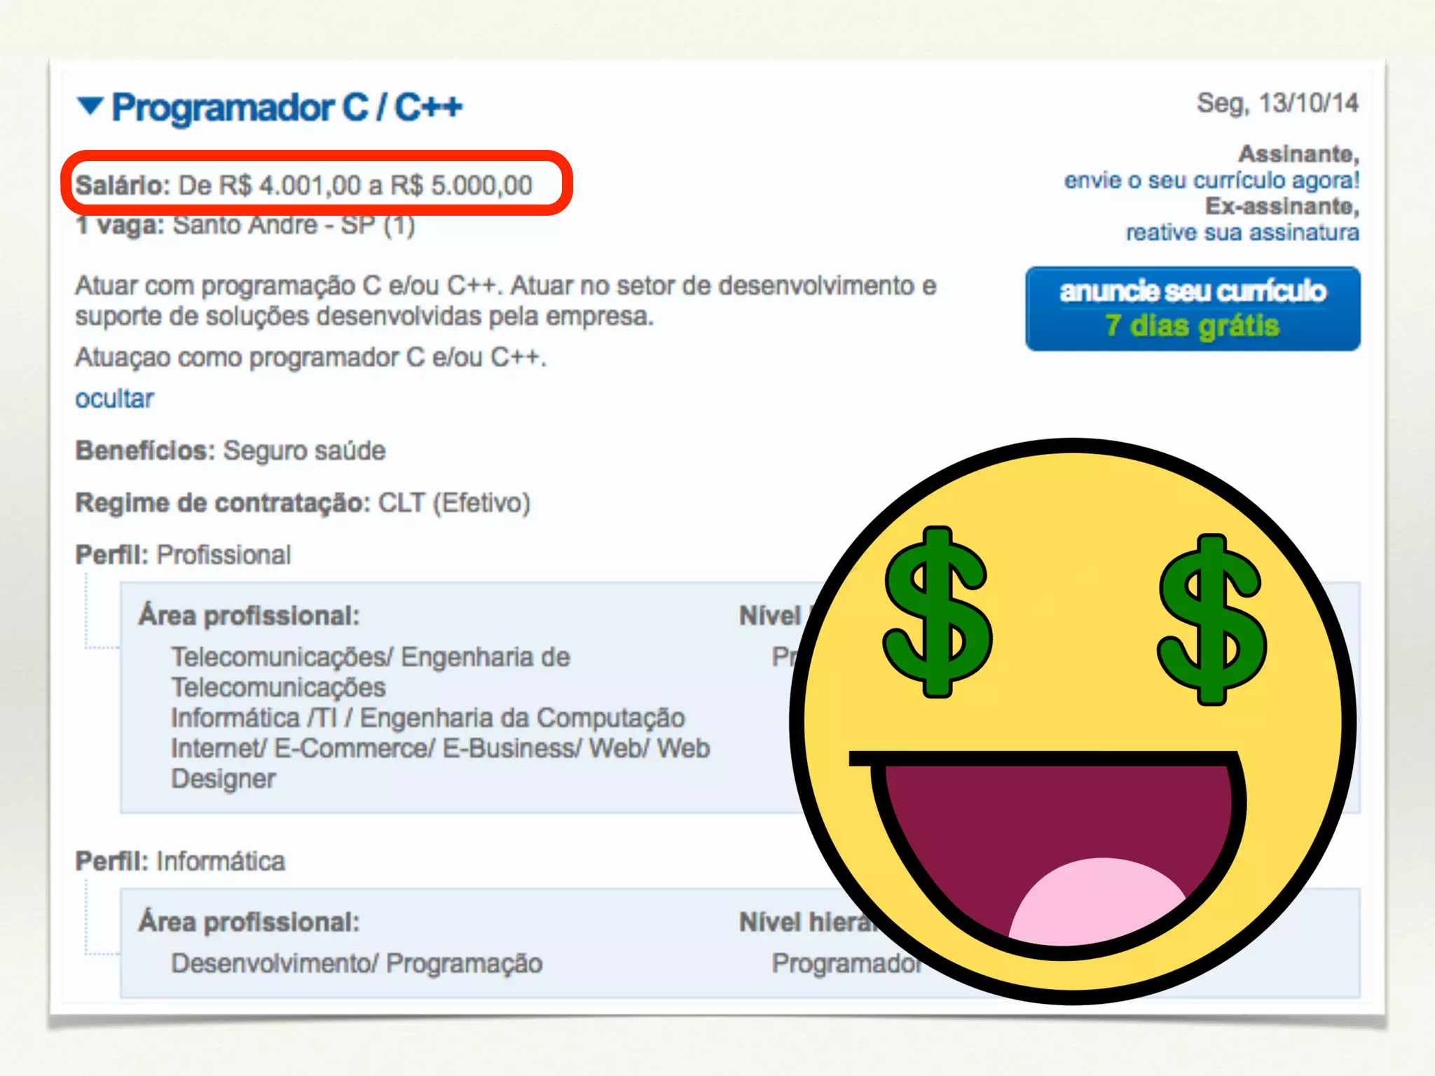Click the 'Perfil: Profissional' heading
Screen dimensions: 1435x1076
[x=183, y=555]
